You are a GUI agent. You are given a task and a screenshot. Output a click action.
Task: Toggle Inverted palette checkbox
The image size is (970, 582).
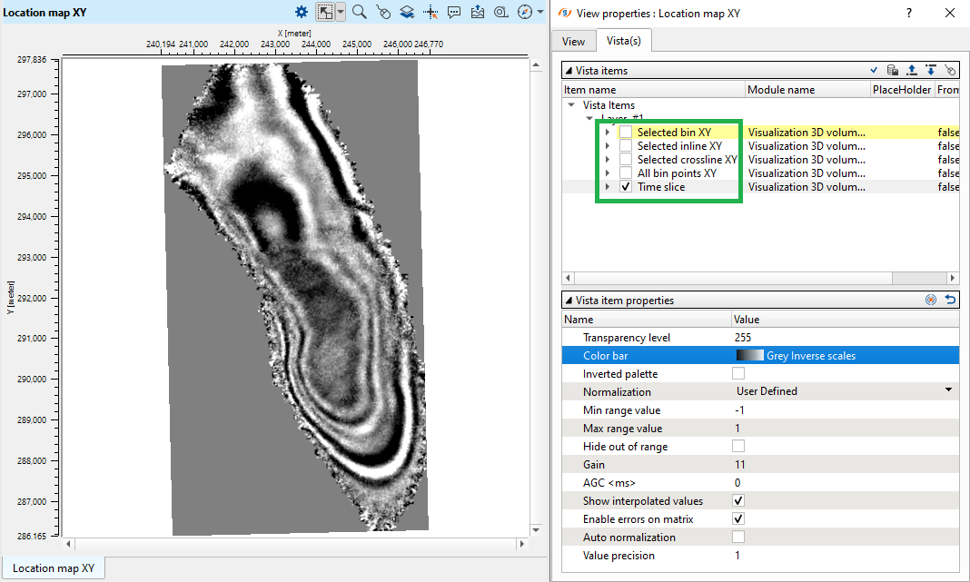pyautogui.click(x=738, y=374)
